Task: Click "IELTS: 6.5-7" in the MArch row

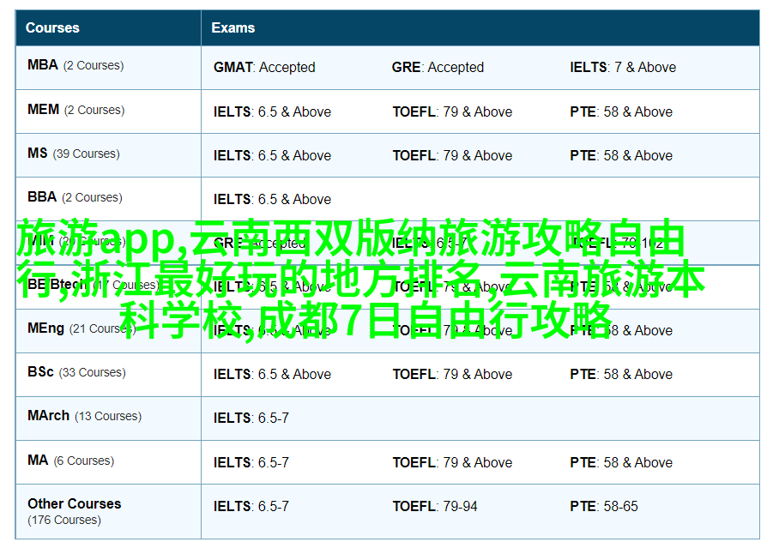Action: [251, 419]
